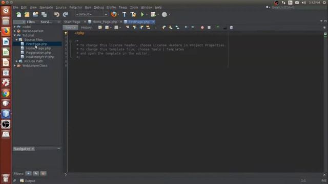Viewport: 328px width, 184px height.
Task: Expand the WebJumperClass project node
Action: coord(15,65)
